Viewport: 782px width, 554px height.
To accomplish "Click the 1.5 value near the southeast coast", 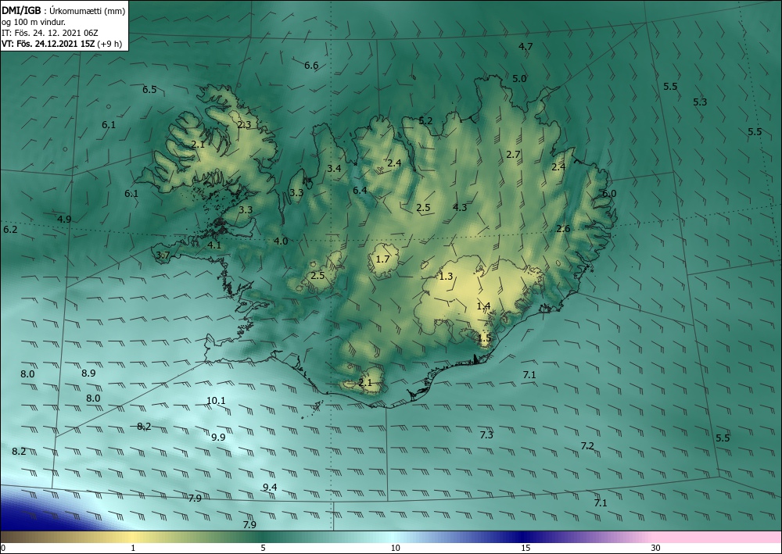I will 484,338.
